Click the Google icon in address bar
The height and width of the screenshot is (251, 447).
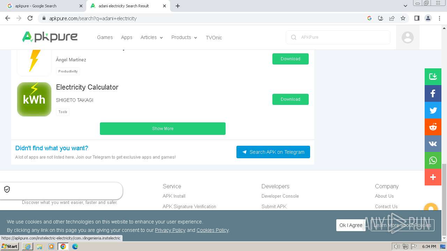tap(369, 18)
